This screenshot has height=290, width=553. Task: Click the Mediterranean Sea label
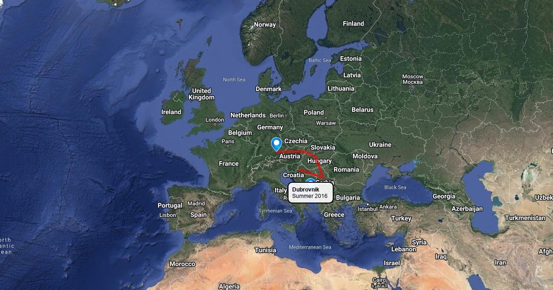coord(310,247)
